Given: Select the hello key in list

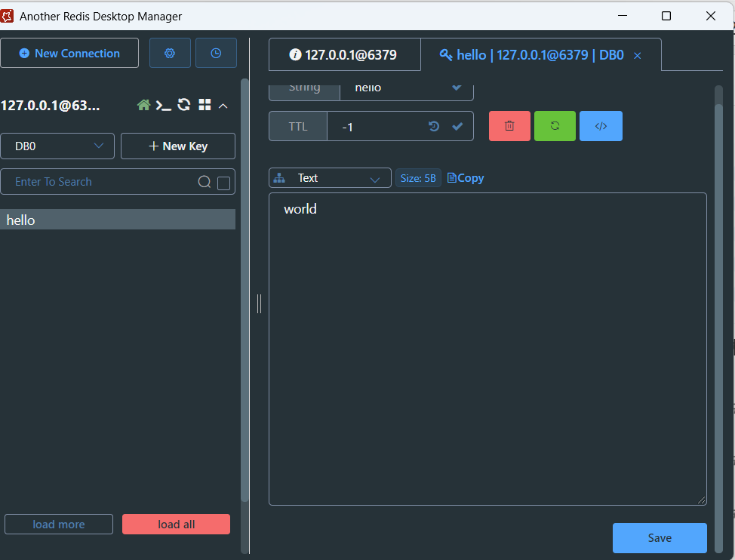Looking at the screenshot, I should click(x=118, y=220).
